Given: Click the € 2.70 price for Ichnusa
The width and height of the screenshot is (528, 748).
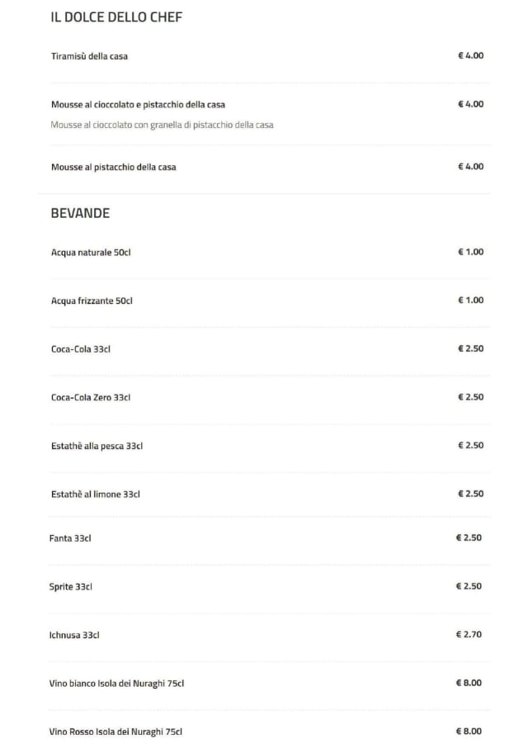Looking at the screenshot, I should point(469,635).
